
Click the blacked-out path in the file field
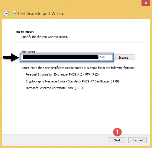[x=60, y=57]
